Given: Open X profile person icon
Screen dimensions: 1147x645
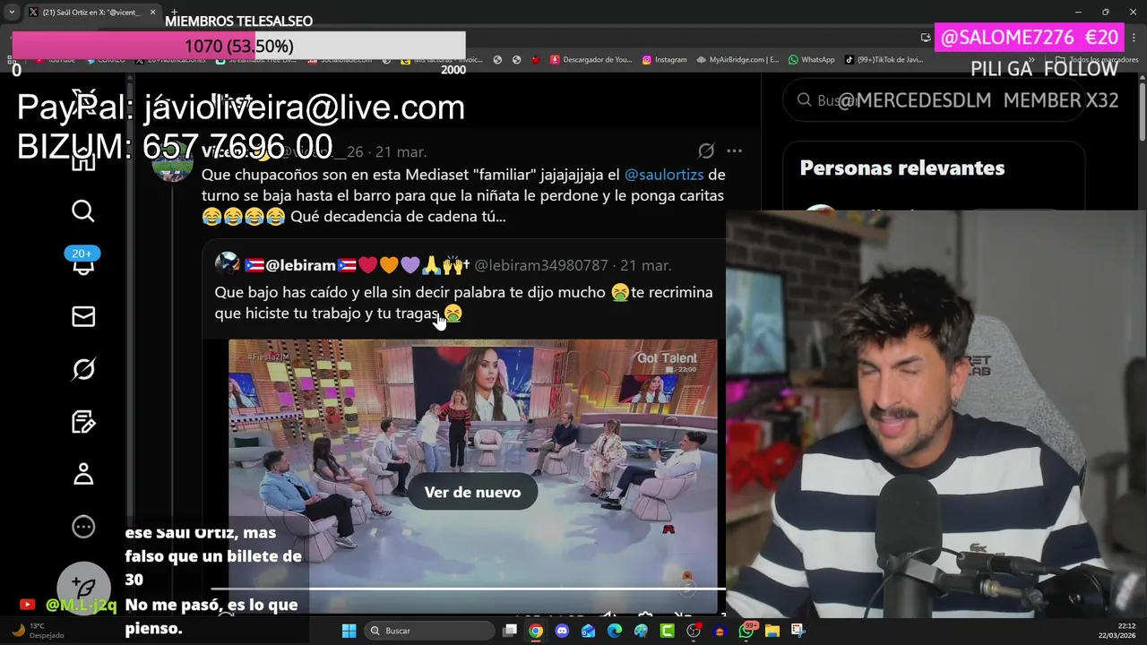Looking at the screenshot, I should pos(83,474).
